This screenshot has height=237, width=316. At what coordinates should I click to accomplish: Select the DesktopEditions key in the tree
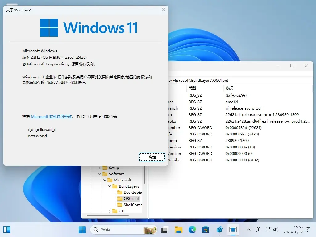[133, 193]
